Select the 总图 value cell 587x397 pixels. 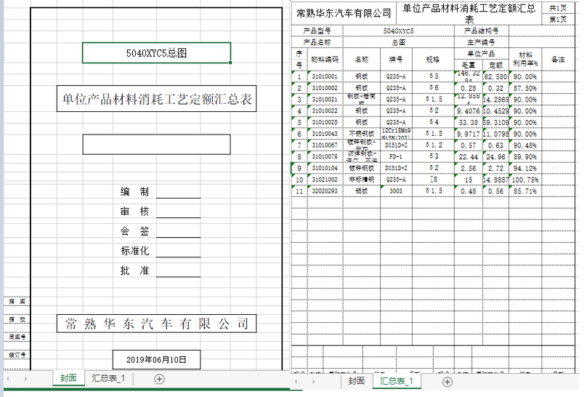click(398, 42)
